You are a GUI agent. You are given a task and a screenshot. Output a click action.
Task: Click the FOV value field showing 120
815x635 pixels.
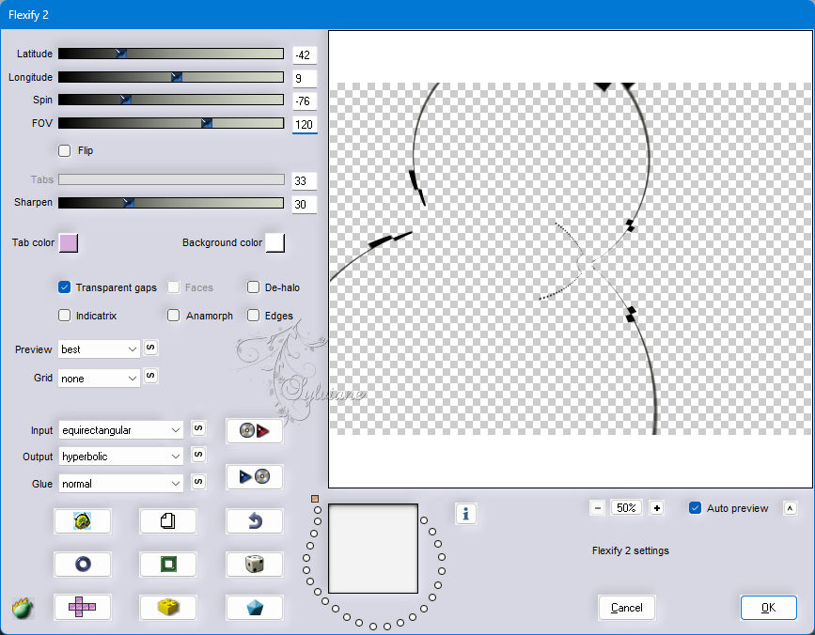(305, 125)
